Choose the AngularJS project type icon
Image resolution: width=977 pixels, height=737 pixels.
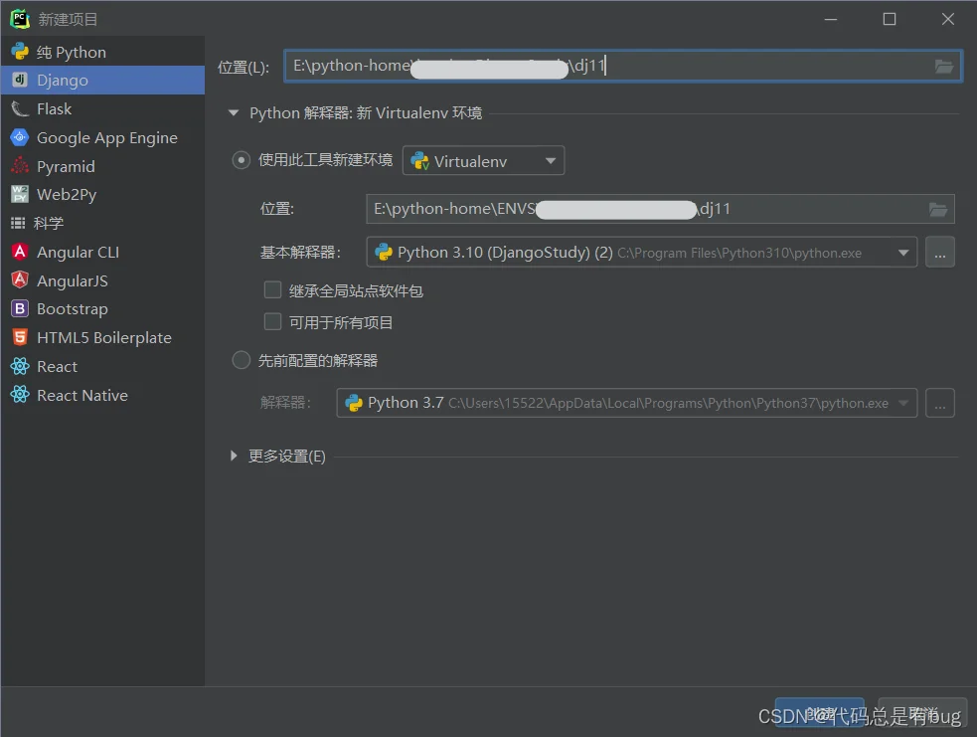[x=20, y=280]
